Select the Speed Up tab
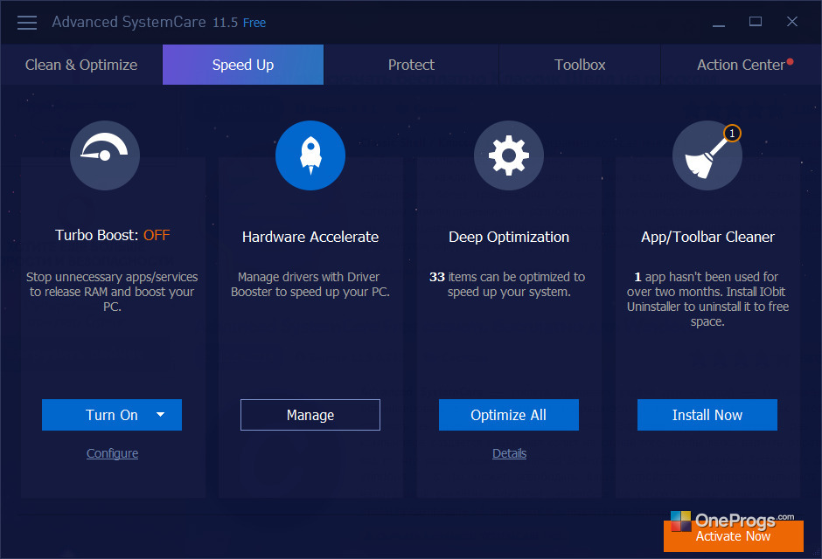Screen dimensions: 822x559 coord(243,65)
